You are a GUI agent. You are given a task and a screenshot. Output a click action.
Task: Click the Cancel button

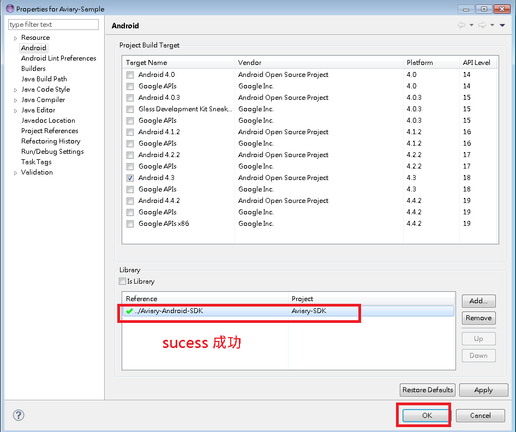click(480, 416)
